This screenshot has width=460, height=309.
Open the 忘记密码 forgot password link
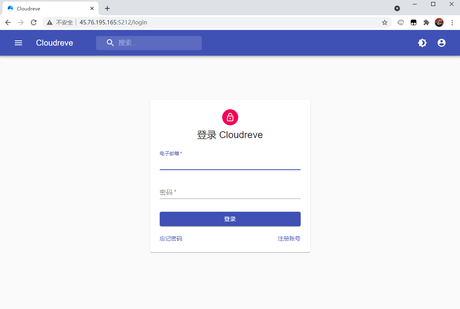coord(171,238)
